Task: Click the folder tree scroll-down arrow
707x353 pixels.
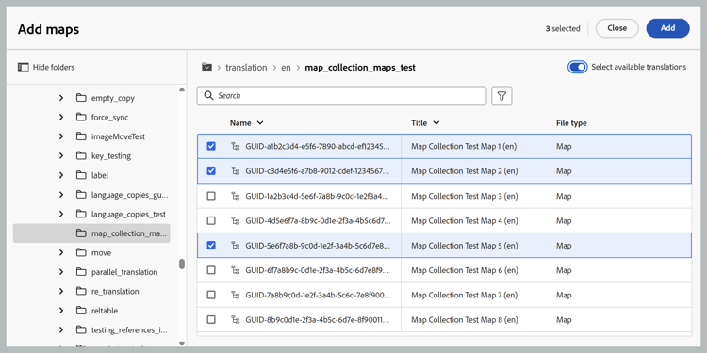Action: tap(182, 344)
